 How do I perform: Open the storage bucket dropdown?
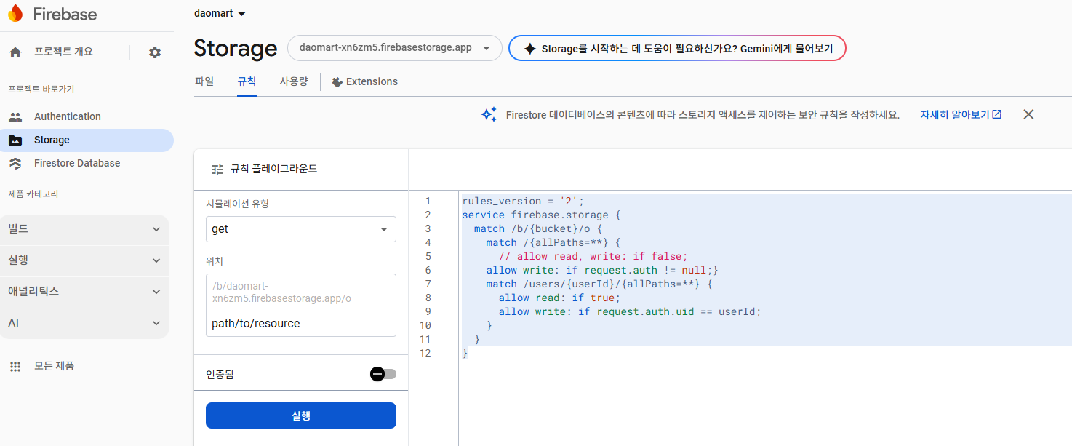click(x=395, y=48)
